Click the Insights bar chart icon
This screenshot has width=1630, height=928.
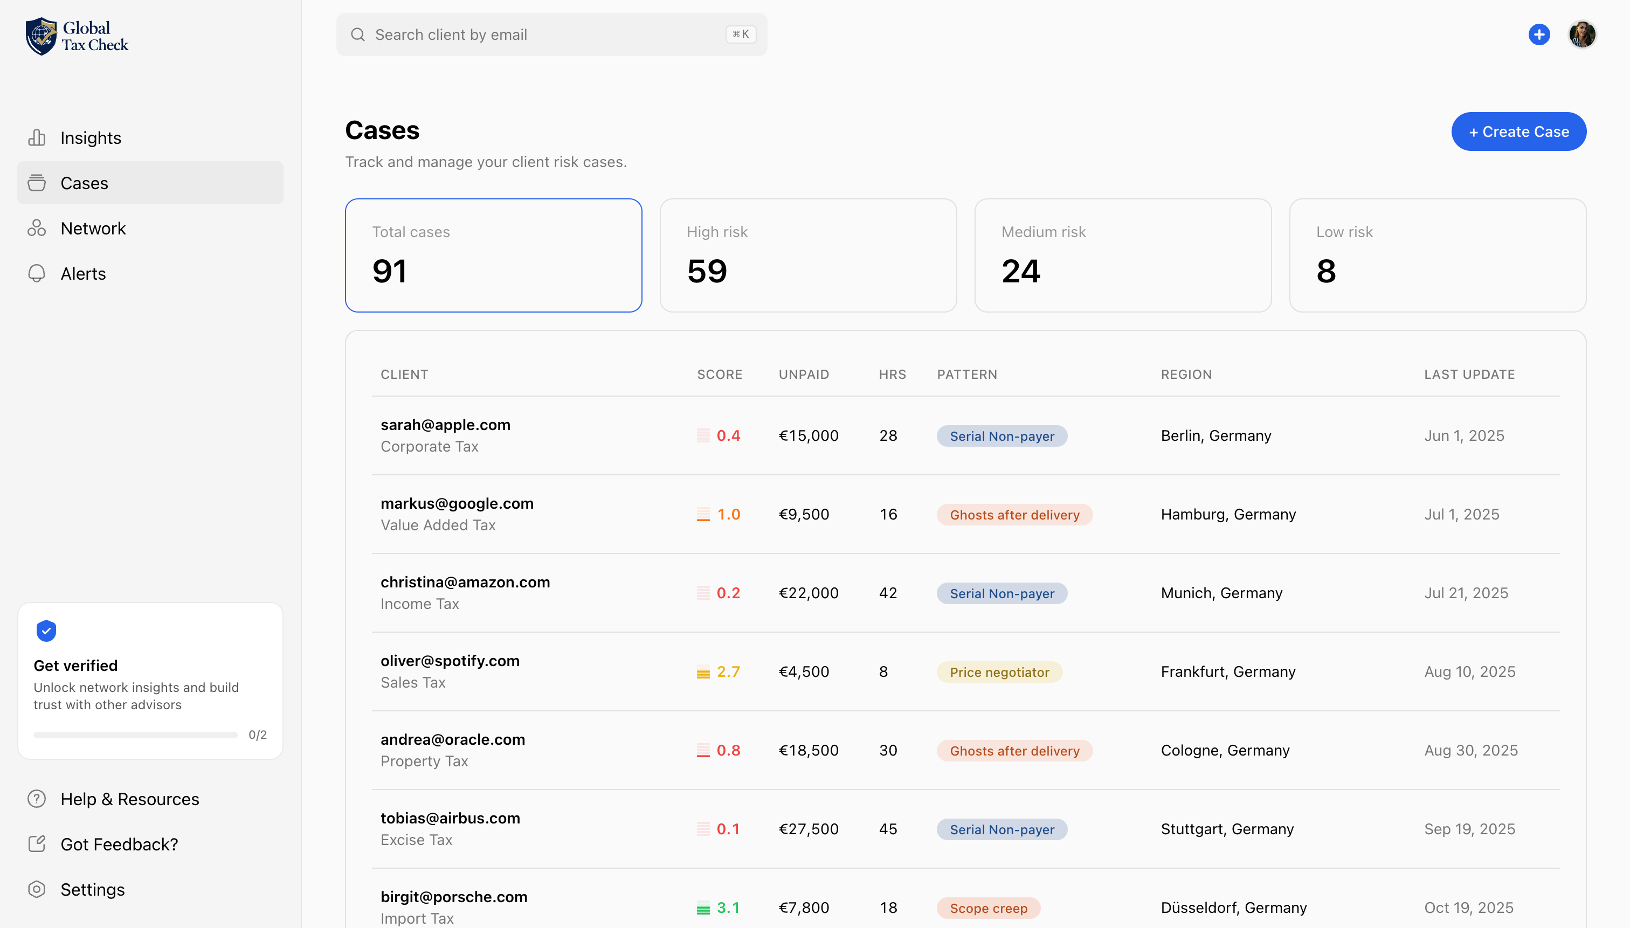(x=37, y=137)
